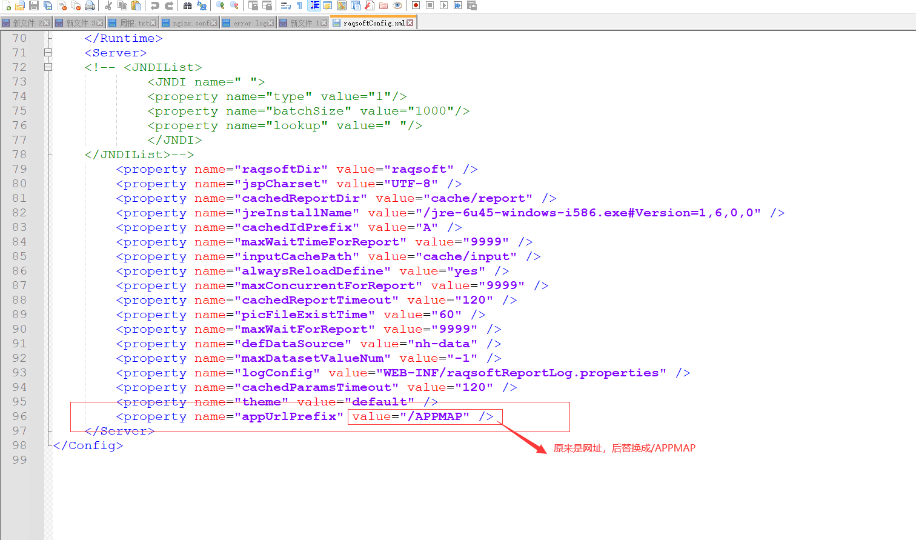The width and height of the screenshot is (916, 540).
Task: Switch to the 新文件 3 tab
Action: [79, 23]
